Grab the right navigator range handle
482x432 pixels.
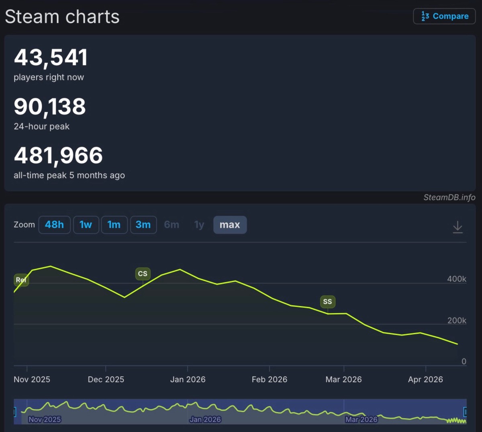click(x=465, y=412)
